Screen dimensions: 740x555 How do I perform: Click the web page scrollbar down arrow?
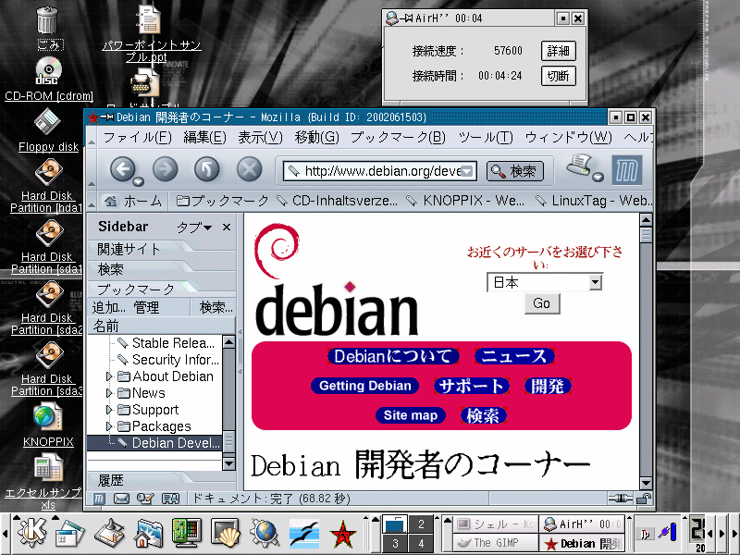tap(645, 483)
